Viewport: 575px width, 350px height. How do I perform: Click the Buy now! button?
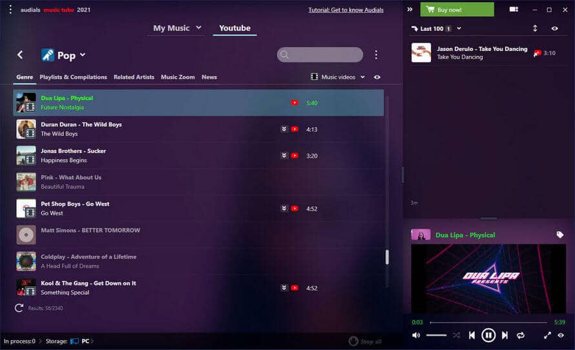pyautogui.click(x=457, y=10)
